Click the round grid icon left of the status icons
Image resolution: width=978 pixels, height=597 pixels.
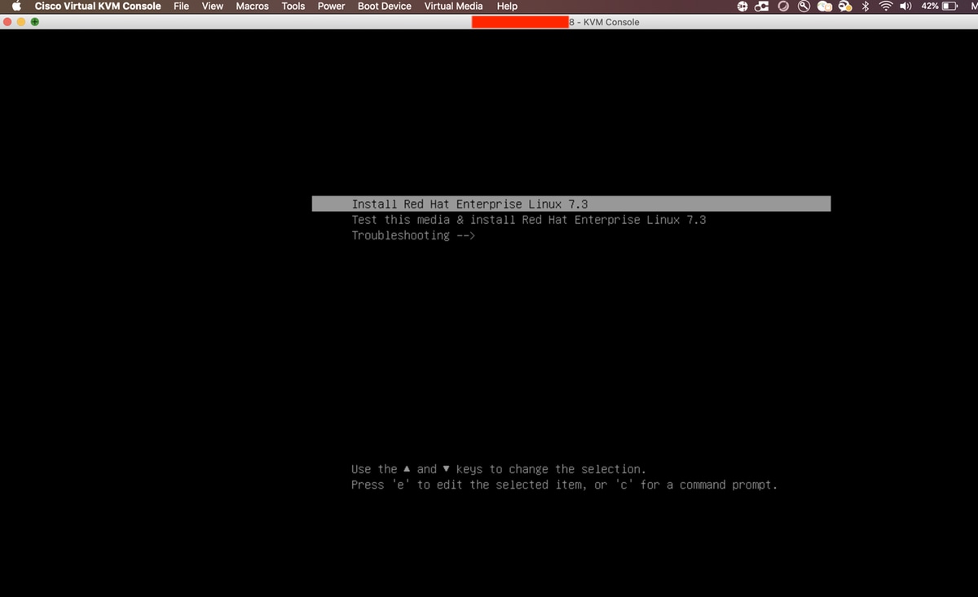click(742, 6)
